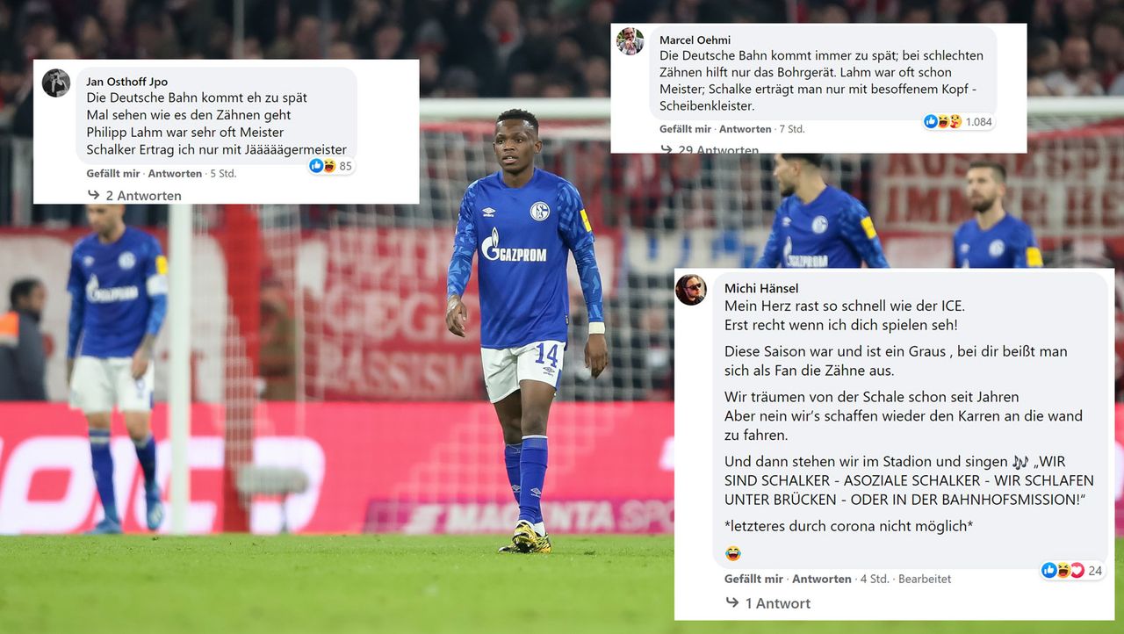Open Michi Hänsel's Bearbeitet edit history

click(x=925, y=579)
